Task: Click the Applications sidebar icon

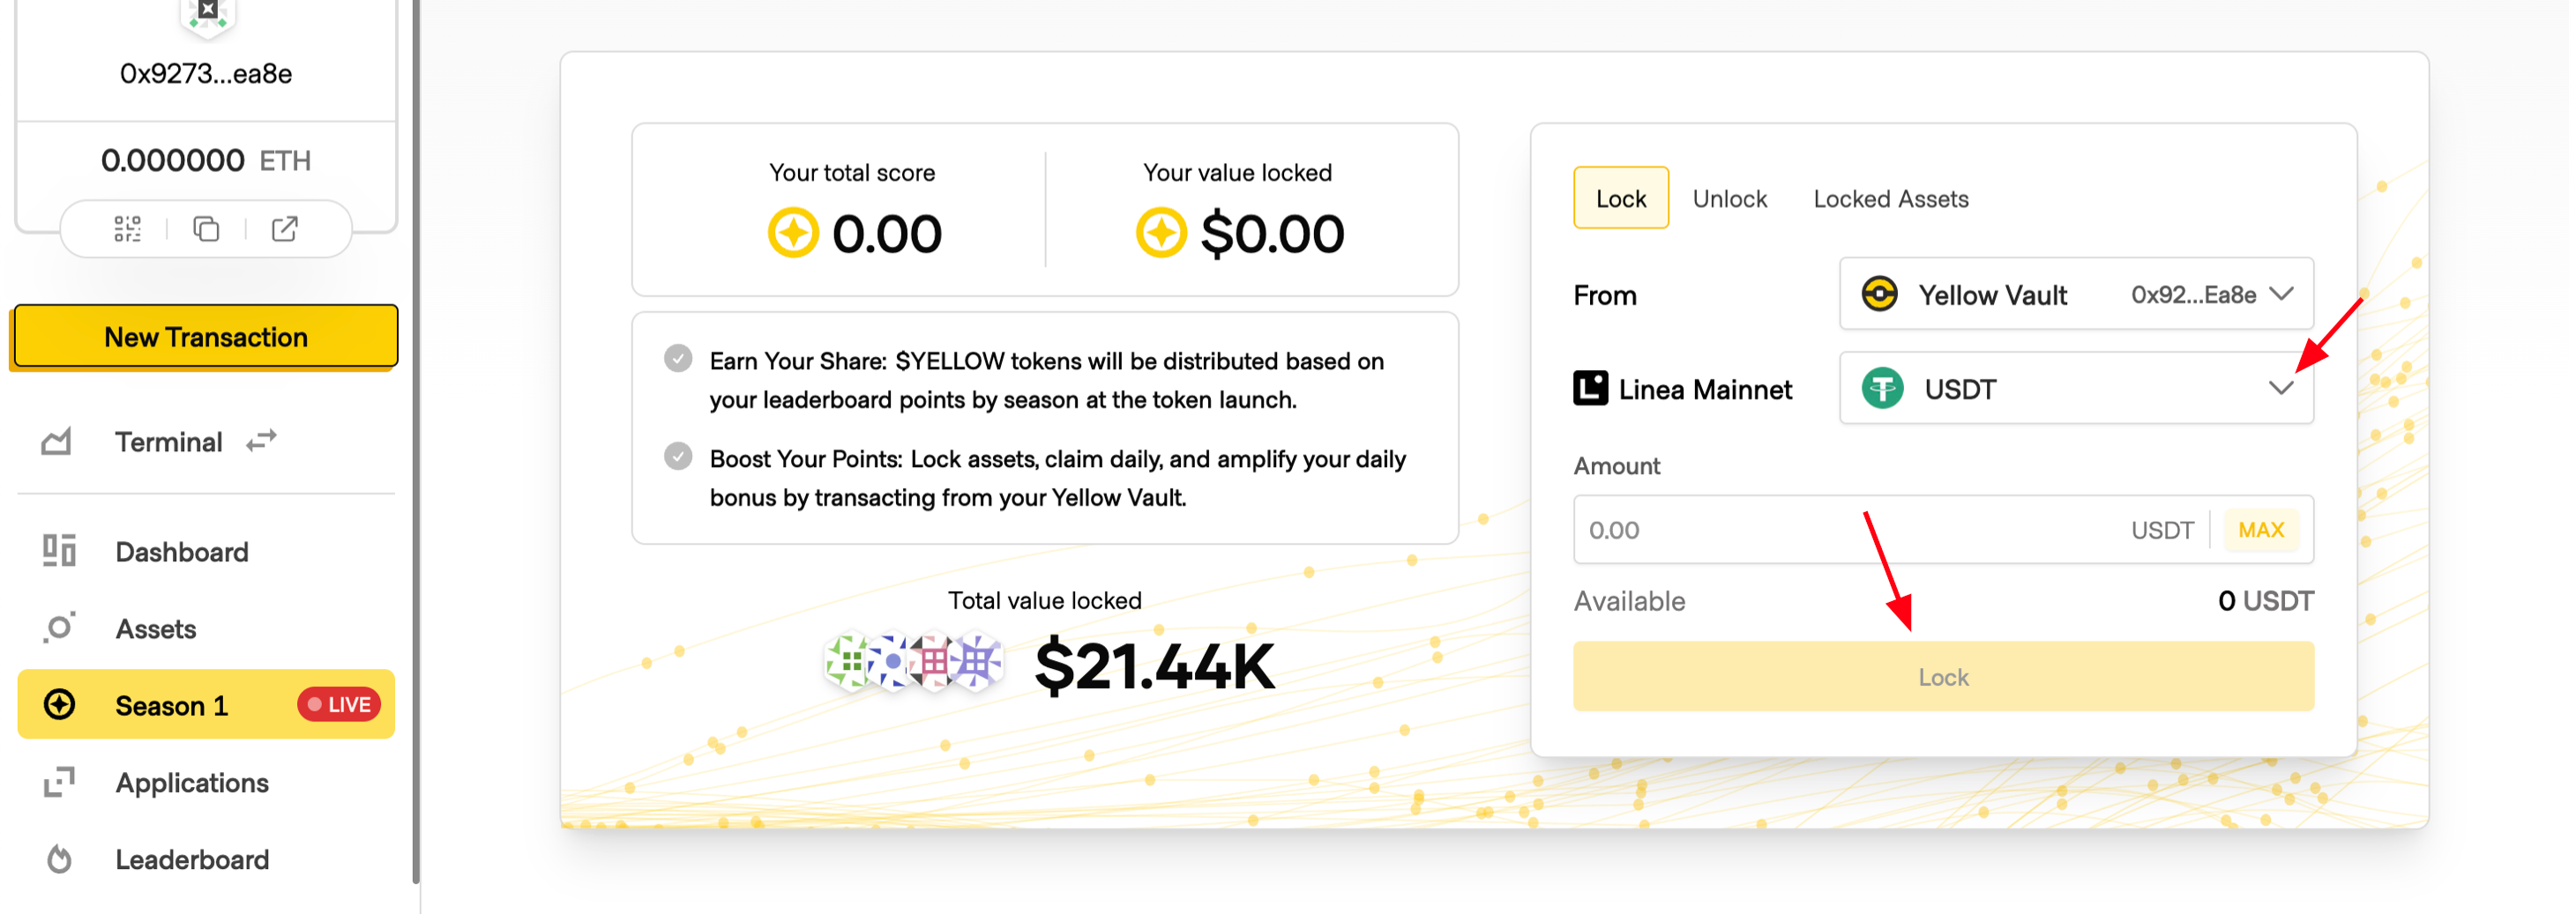Action: pos(59,782)
